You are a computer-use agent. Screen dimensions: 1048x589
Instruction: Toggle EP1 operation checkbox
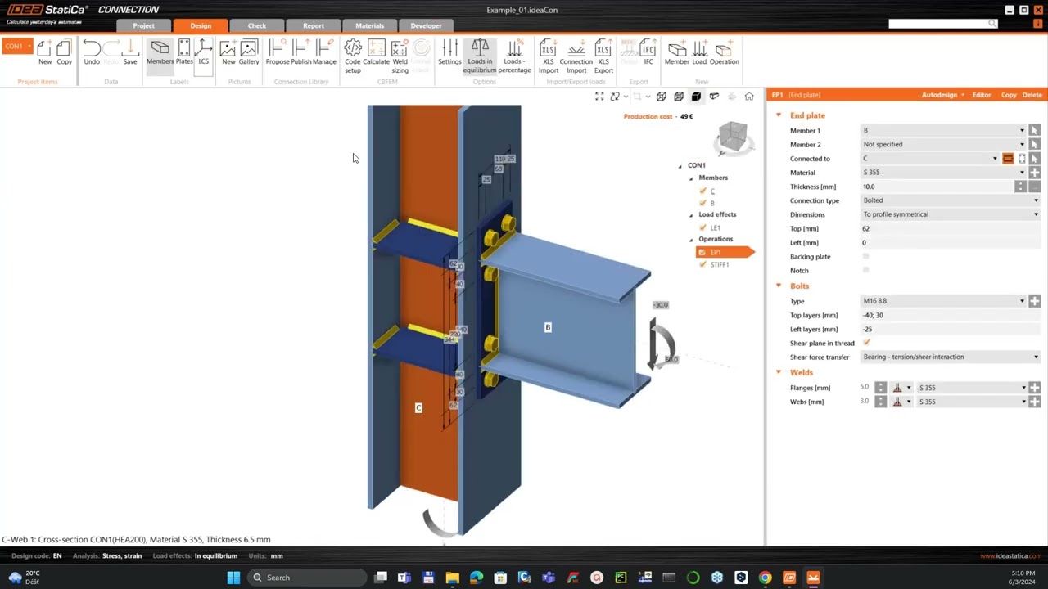click(702, 252)
